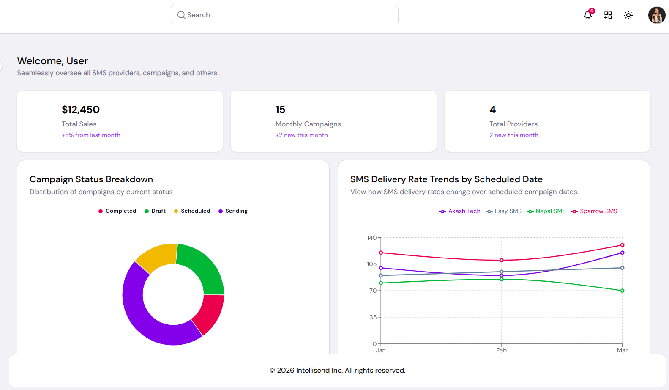Click the Total Sales card
This screenshot has height=390, width=669.
click(x=120, y=121)
